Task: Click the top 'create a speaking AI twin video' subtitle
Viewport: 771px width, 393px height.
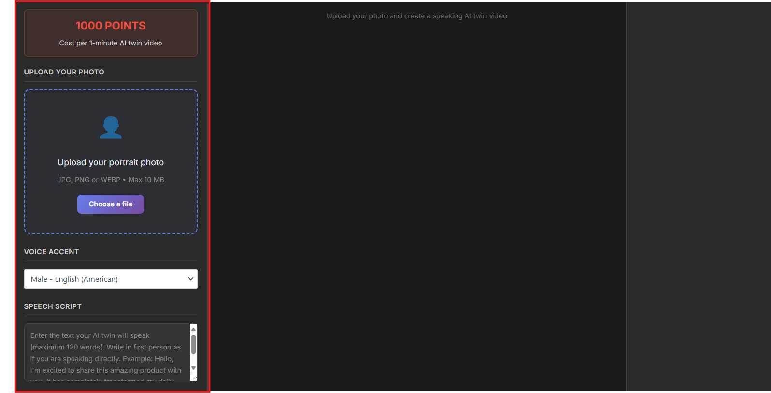Action: click(x=417, y=16)
